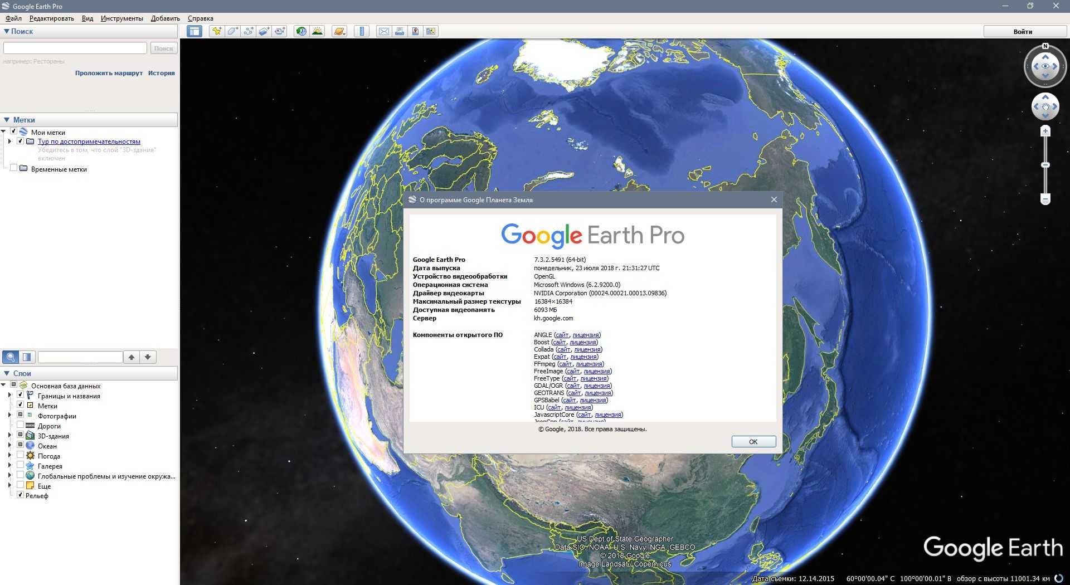Open the Инструменты menu
This screenshot has height=585, width=1070.
coord(121,18)
